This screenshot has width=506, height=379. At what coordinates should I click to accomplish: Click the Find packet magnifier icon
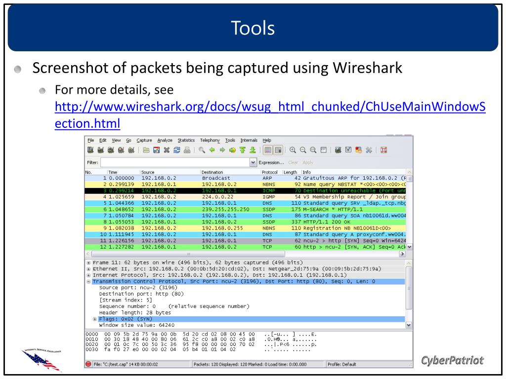pos(202,150)
